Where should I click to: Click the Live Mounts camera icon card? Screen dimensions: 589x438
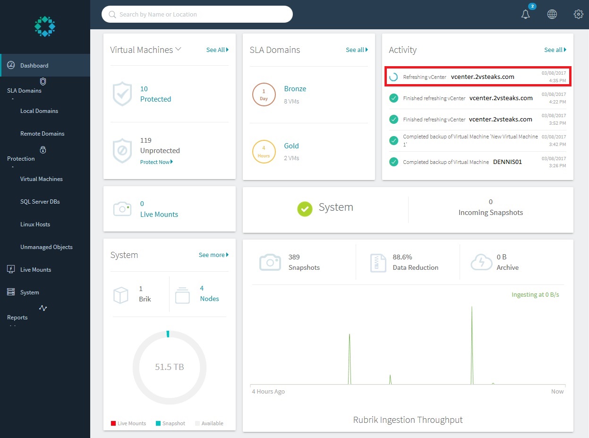[x=122, y=209]
